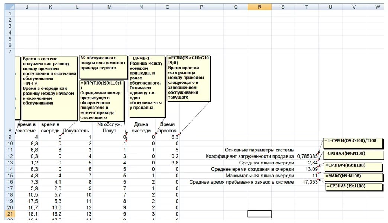Click comment box "=СРЗНАЧ(N9:N108)"

click(x=353, y=155)
